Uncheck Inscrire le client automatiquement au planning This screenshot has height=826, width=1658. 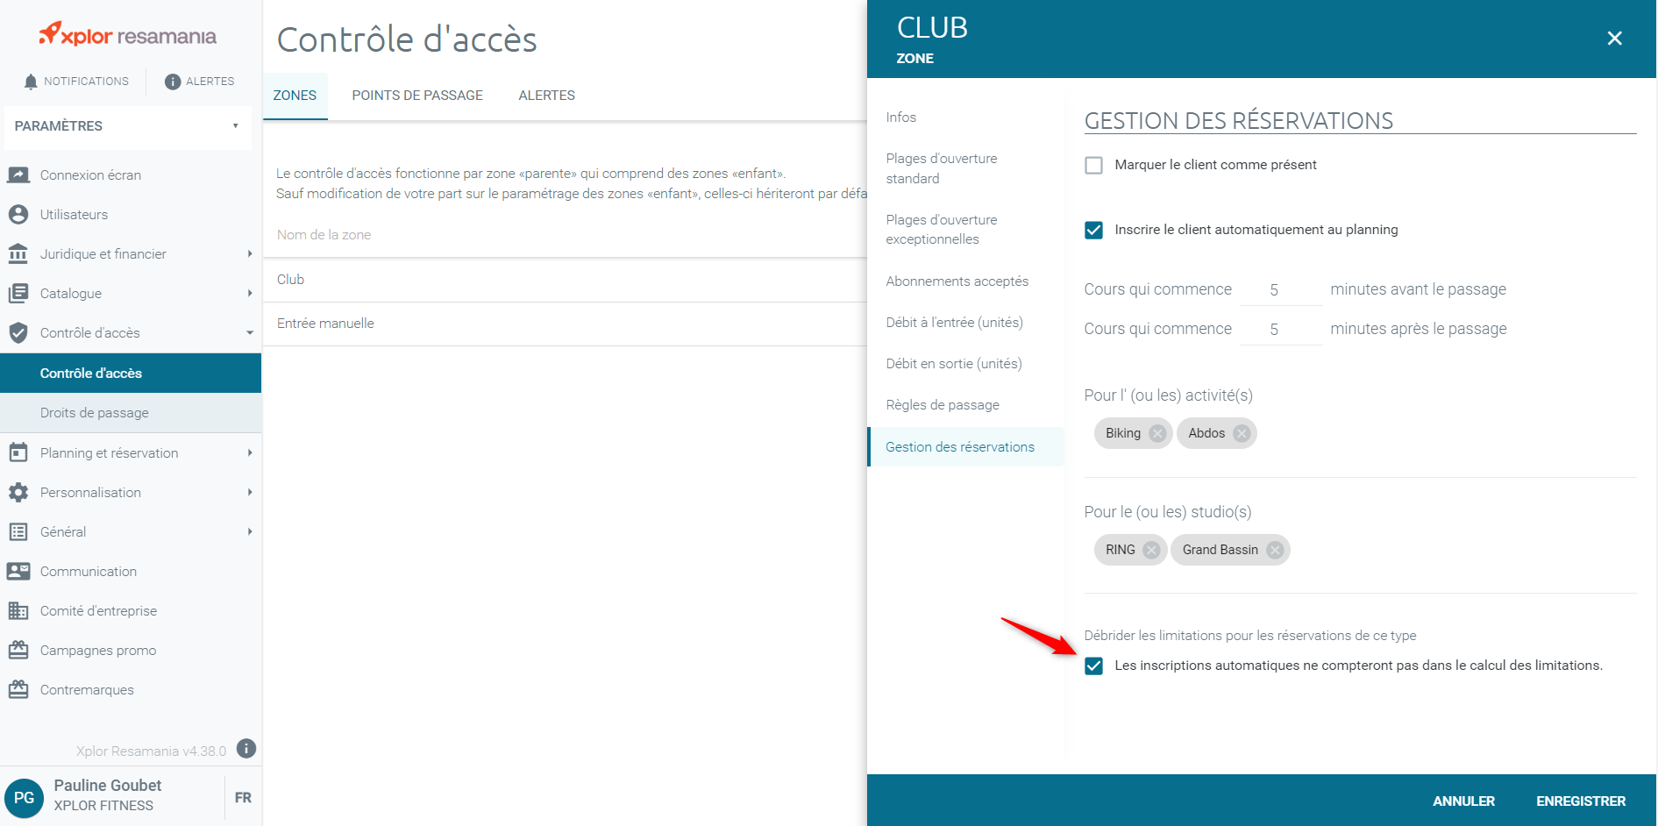coord(1093,230)
